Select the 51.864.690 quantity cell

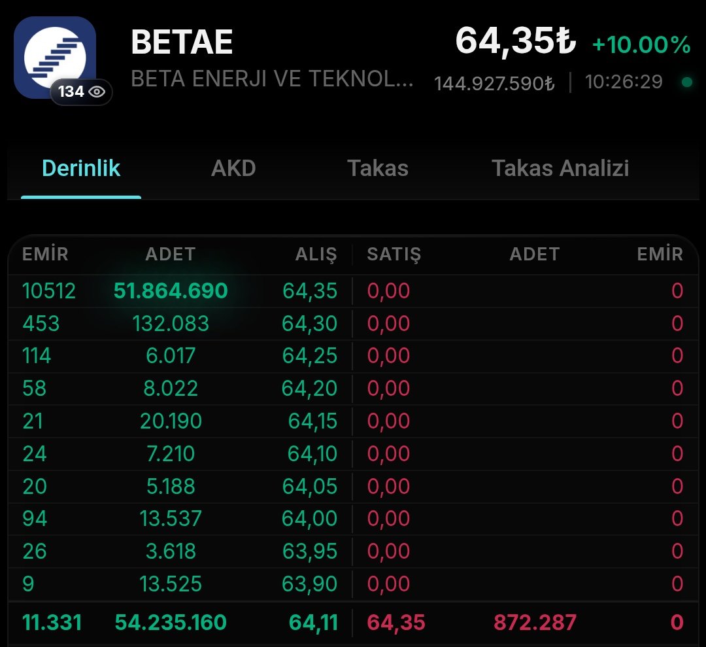point(171,291)
